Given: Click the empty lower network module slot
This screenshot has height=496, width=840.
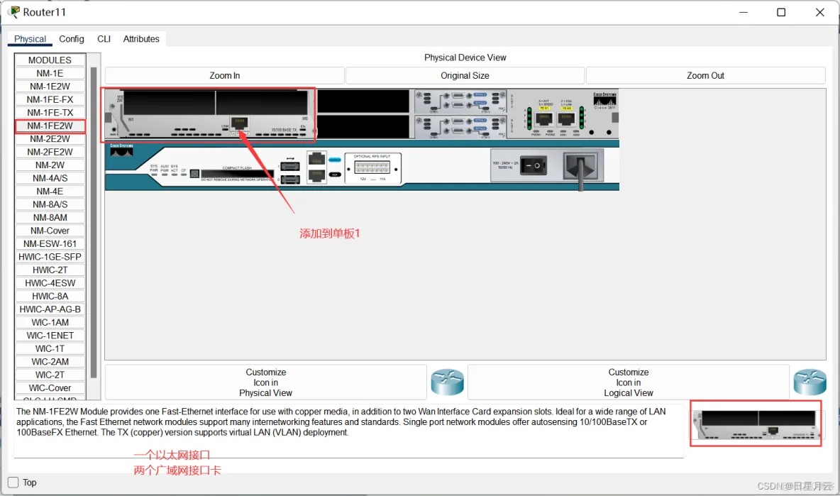Looking at the screenshot, I should (364, 128).
